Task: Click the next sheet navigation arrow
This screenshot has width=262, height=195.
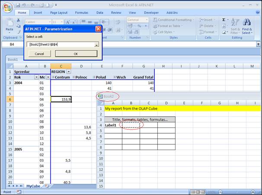Action: 17,186
